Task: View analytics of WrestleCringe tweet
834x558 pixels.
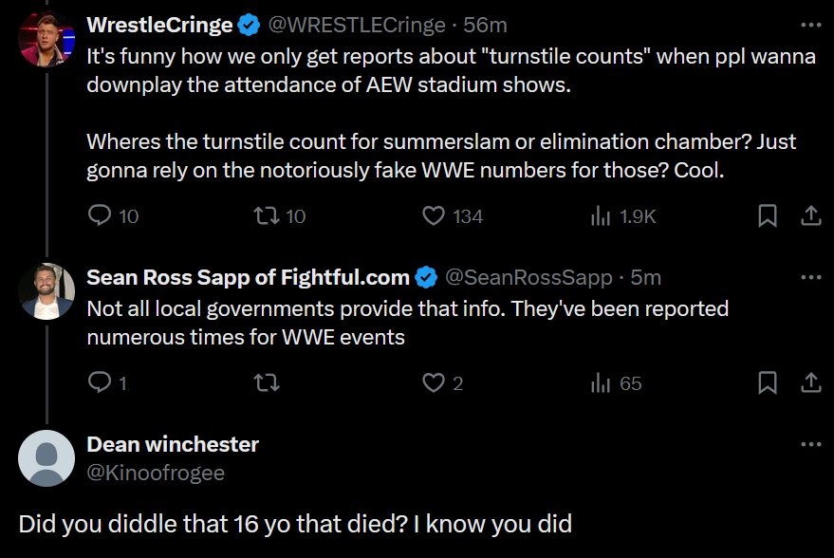Action: click(x=601, y=216)
